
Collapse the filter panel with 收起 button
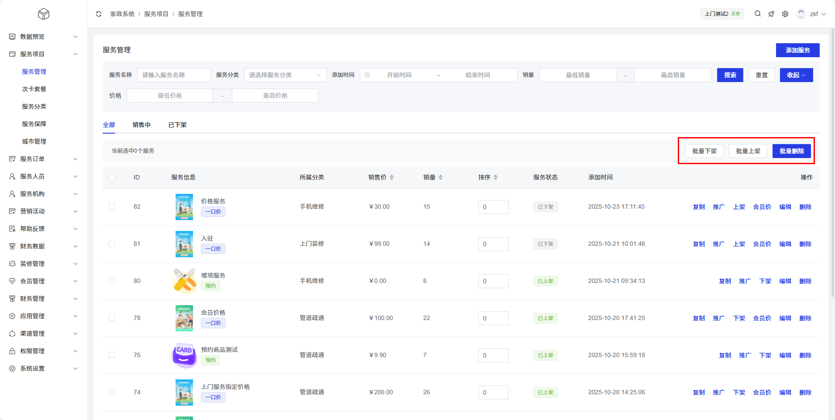point(796,75)
